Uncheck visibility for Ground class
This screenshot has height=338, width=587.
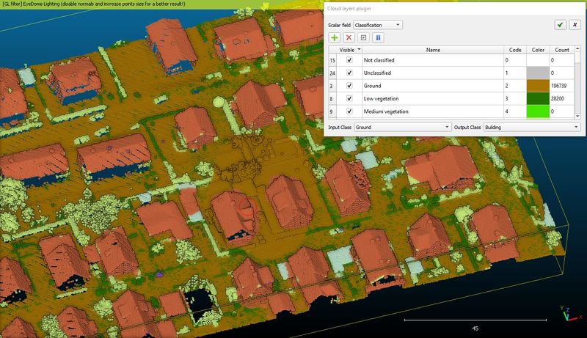coord(349,86)
